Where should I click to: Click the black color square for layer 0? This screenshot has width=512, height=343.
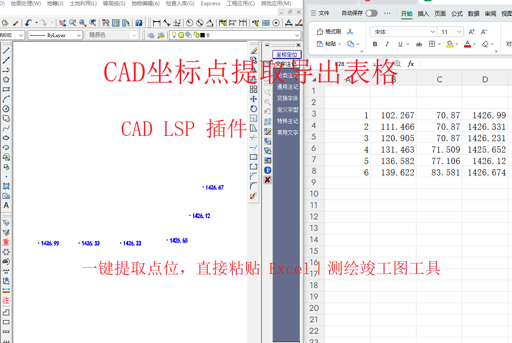pos(202,35)
